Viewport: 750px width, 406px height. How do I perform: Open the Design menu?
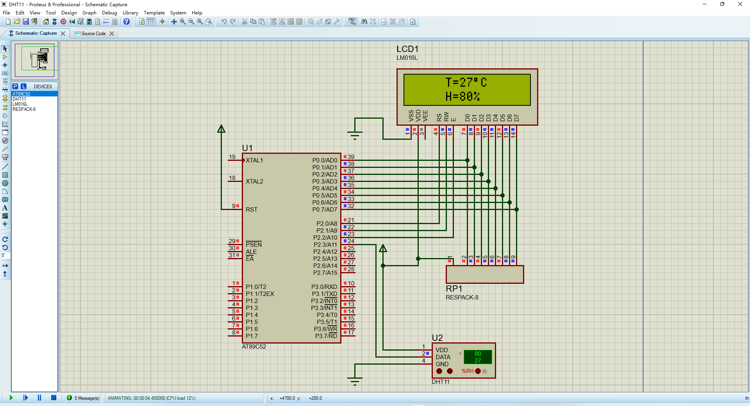coord(69,12)
